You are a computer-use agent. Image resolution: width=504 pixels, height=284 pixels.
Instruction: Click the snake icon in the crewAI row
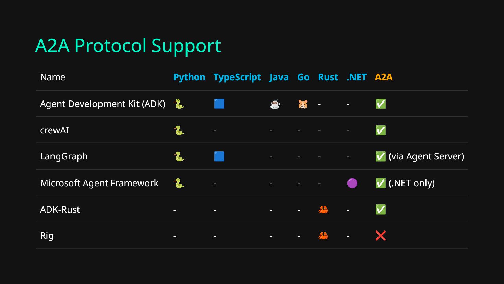(x=179, y=130)
